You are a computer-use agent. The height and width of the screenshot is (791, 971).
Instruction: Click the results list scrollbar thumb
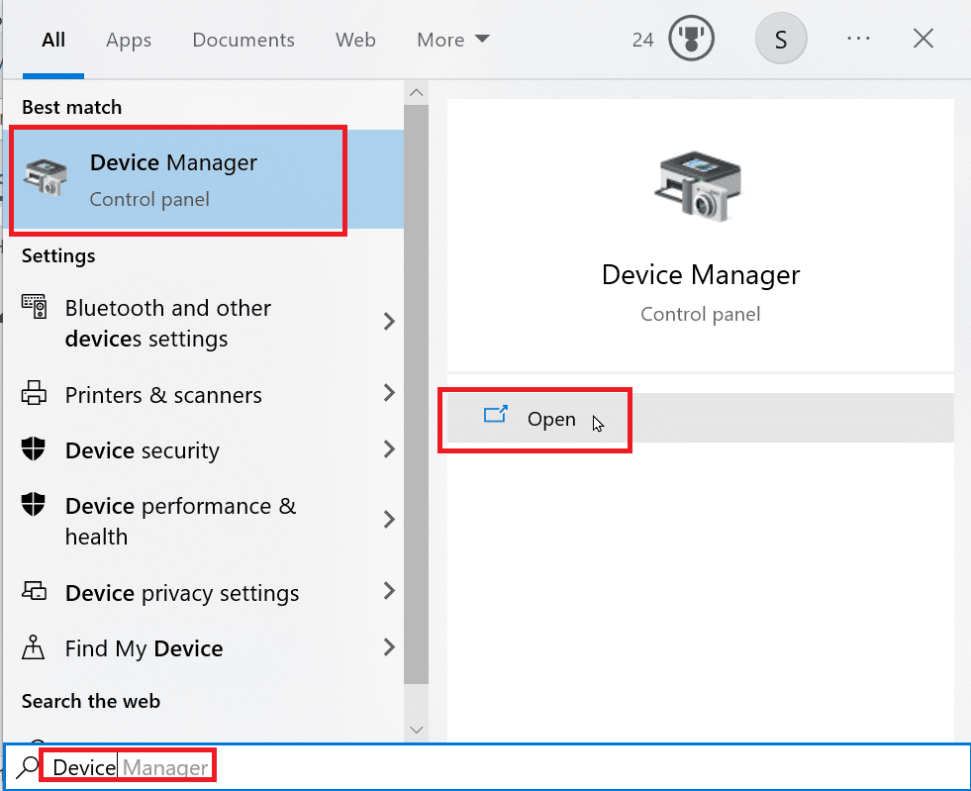pyautogui.click(x=416, y=394)
